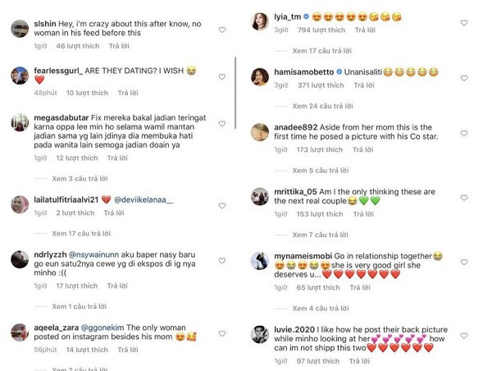The width and height of the screenshot is (492, 371).
Task: Heart the comment from megasdabutar
Action: tap(221, 125)
